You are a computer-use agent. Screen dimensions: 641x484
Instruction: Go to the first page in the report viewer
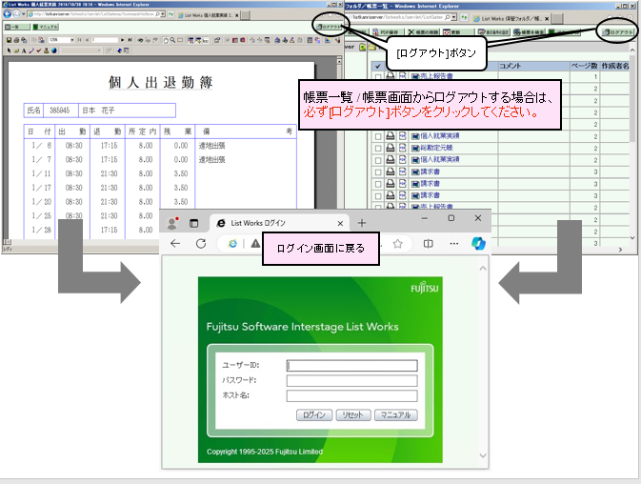(x=79, y=40)
